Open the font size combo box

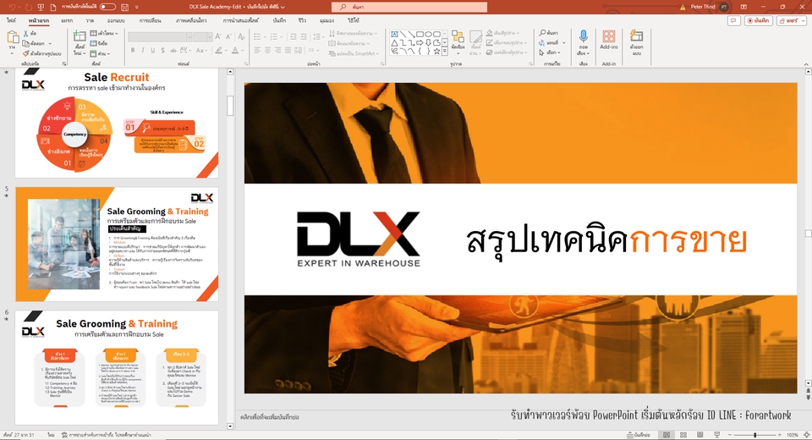[203, 36]
